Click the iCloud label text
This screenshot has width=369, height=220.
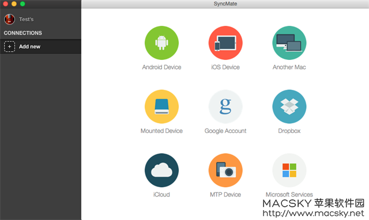(161, 195)
